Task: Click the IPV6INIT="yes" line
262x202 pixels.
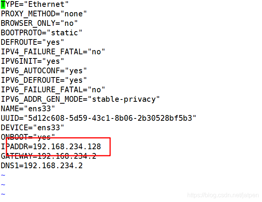Action: coord(32,61)
